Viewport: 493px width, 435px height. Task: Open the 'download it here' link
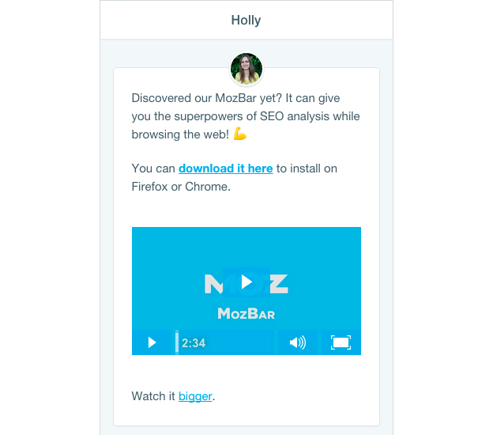click(x=225, y=168)
